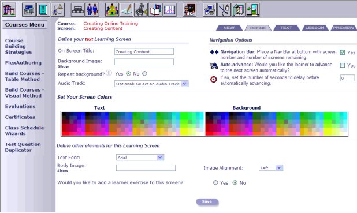Switch to the NEW tab
Image resolution: width=357 pixels, height=213 pixels.
229,28
